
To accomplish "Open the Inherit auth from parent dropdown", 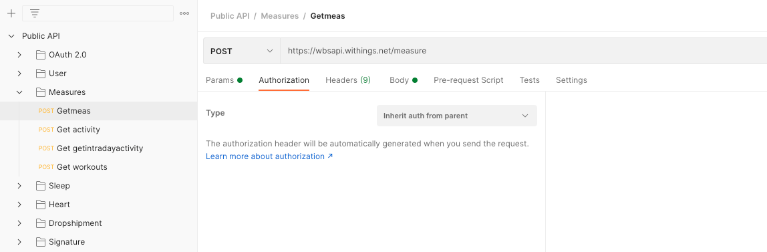I will click(457, 116).
